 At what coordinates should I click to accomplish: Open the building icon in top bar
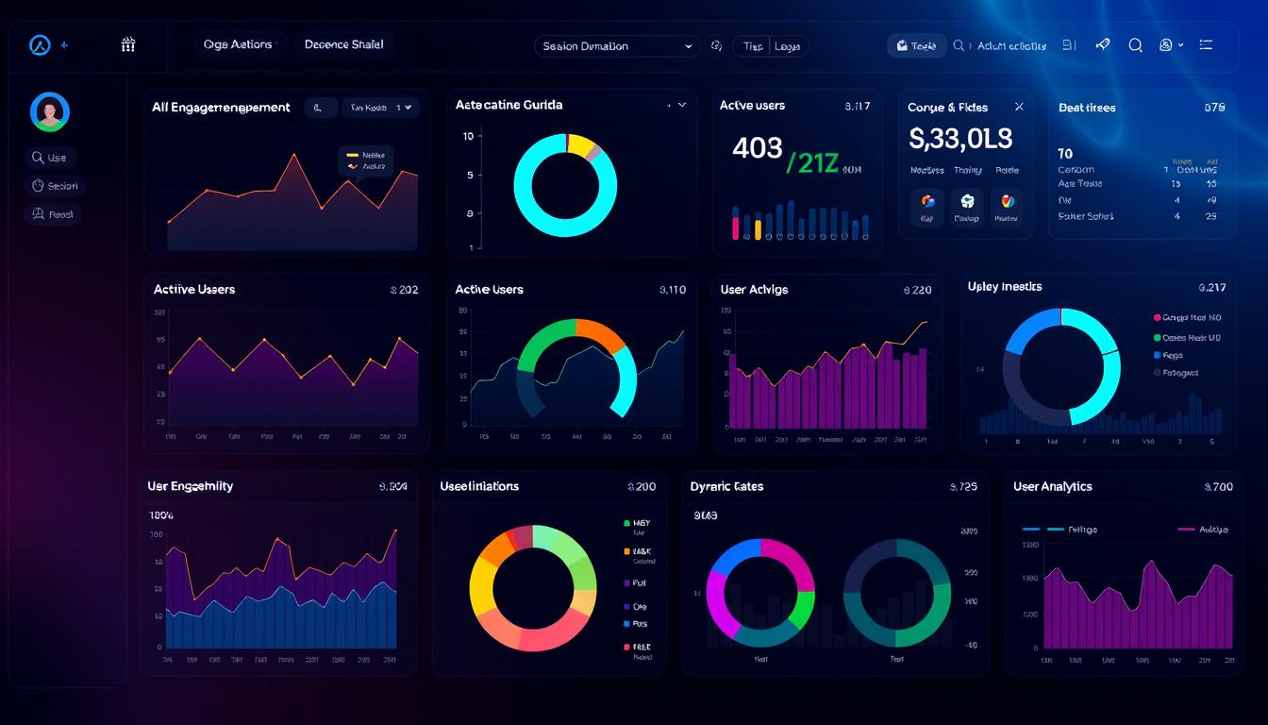[x=129, y=44]
